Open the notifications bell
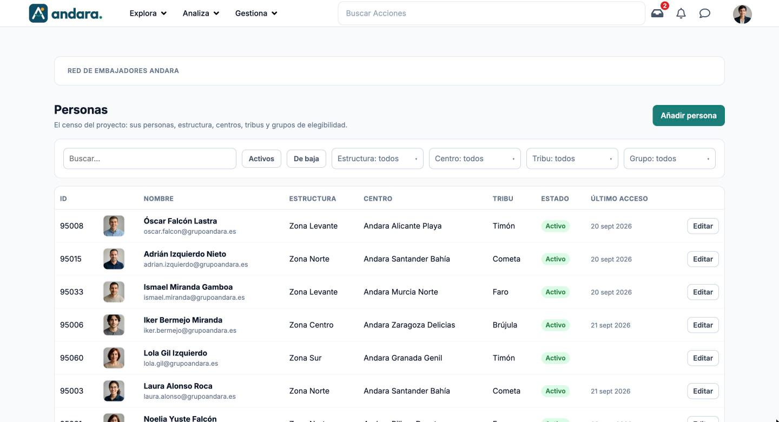The height and width of the screenshot is (422, 779). [681, 14]
